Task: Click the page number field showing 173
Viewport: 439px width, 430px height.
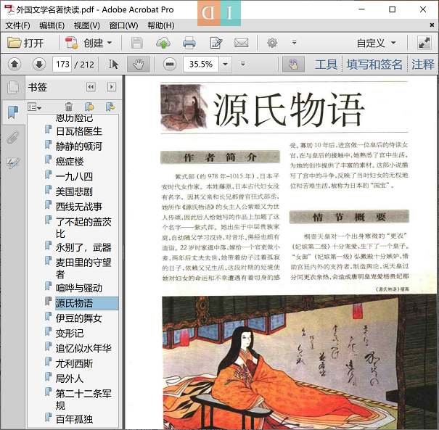Action: tap(62, 65)
